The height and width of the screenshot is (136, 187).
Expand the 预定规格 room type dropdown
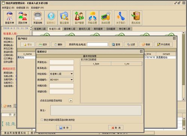(x=72, y=74)
